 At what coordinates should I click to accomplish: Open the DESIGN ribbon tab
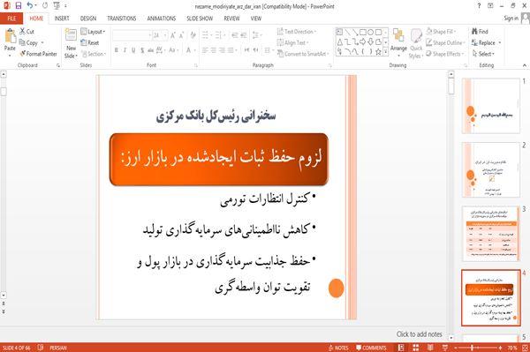point(88,19)
